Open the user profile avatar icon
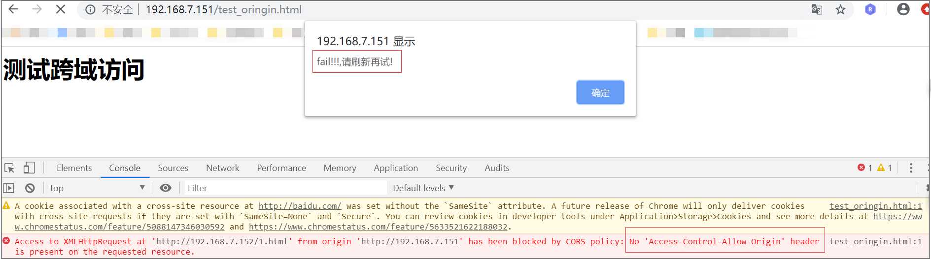The width and height of the screenshot is (931, 259). coord(903,9)
